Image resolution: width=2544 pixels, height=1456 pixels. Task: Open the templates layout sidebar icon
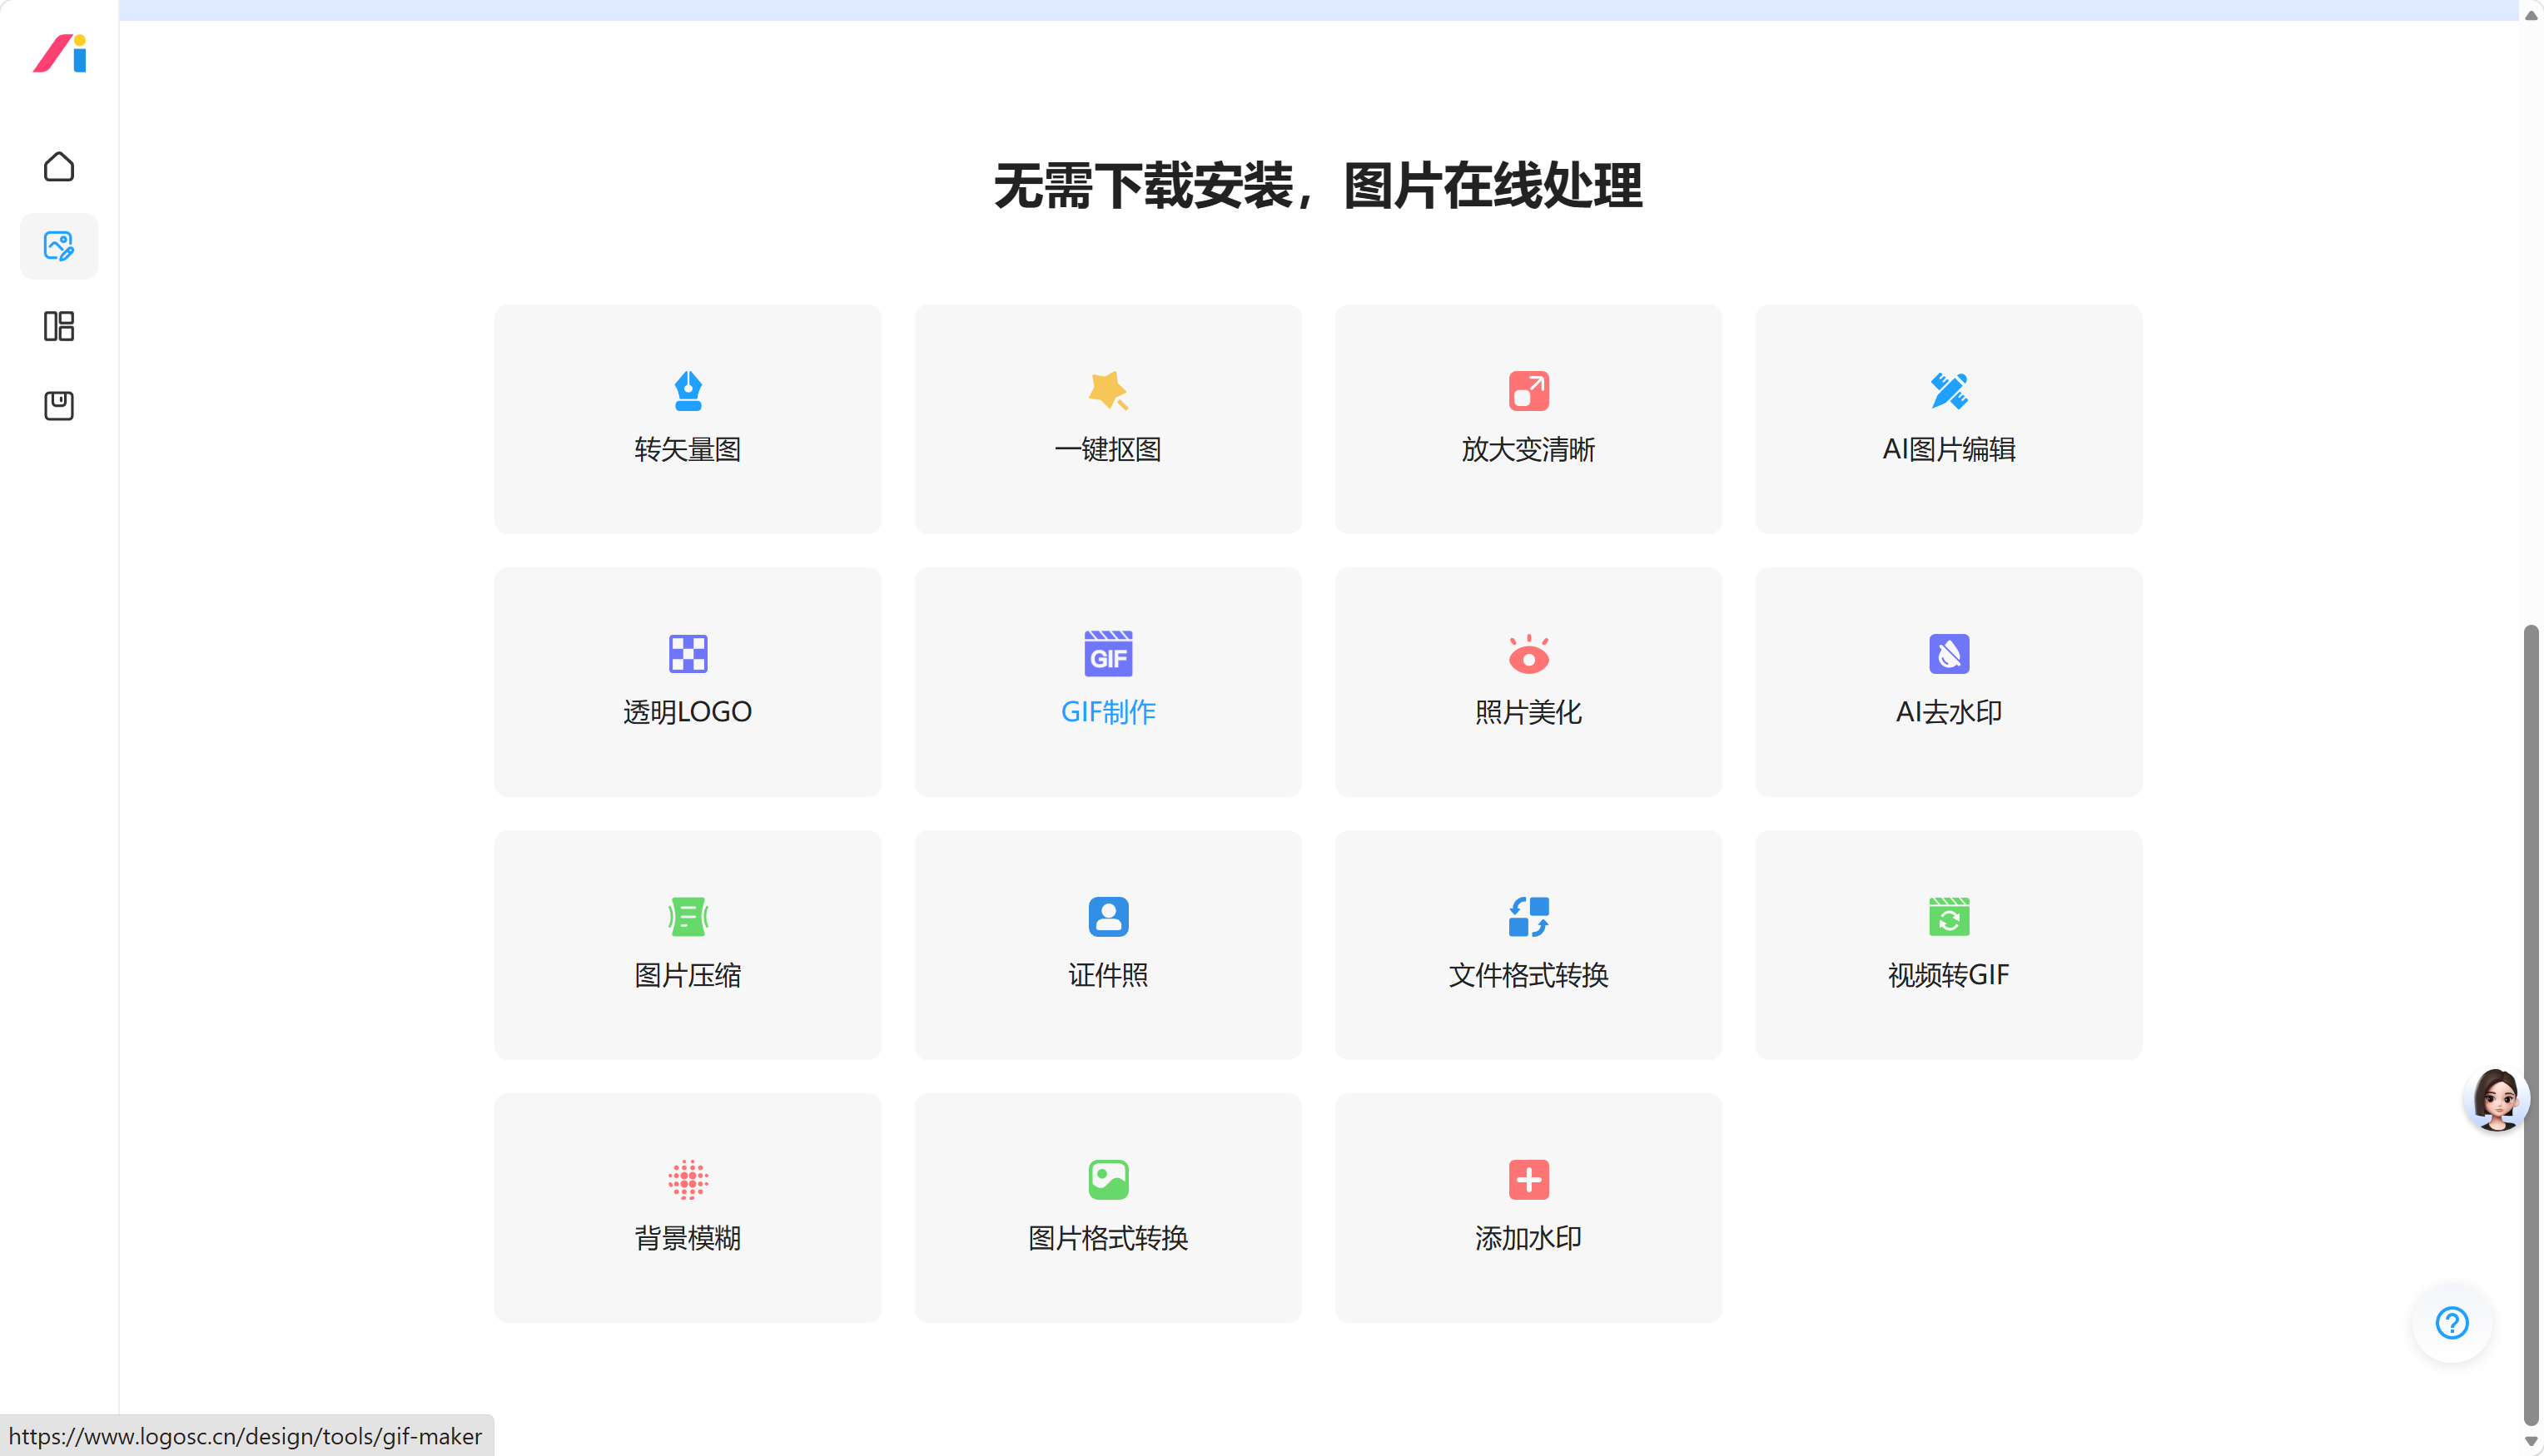coord(59,326)
